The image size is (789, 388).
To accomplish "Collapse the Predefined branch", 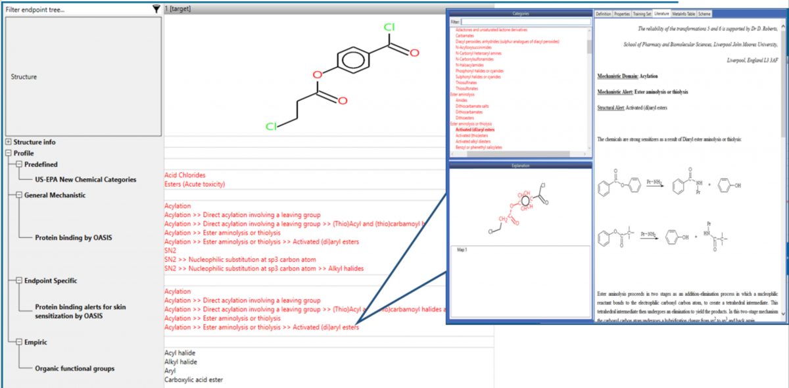I will [x=19, y=164].
